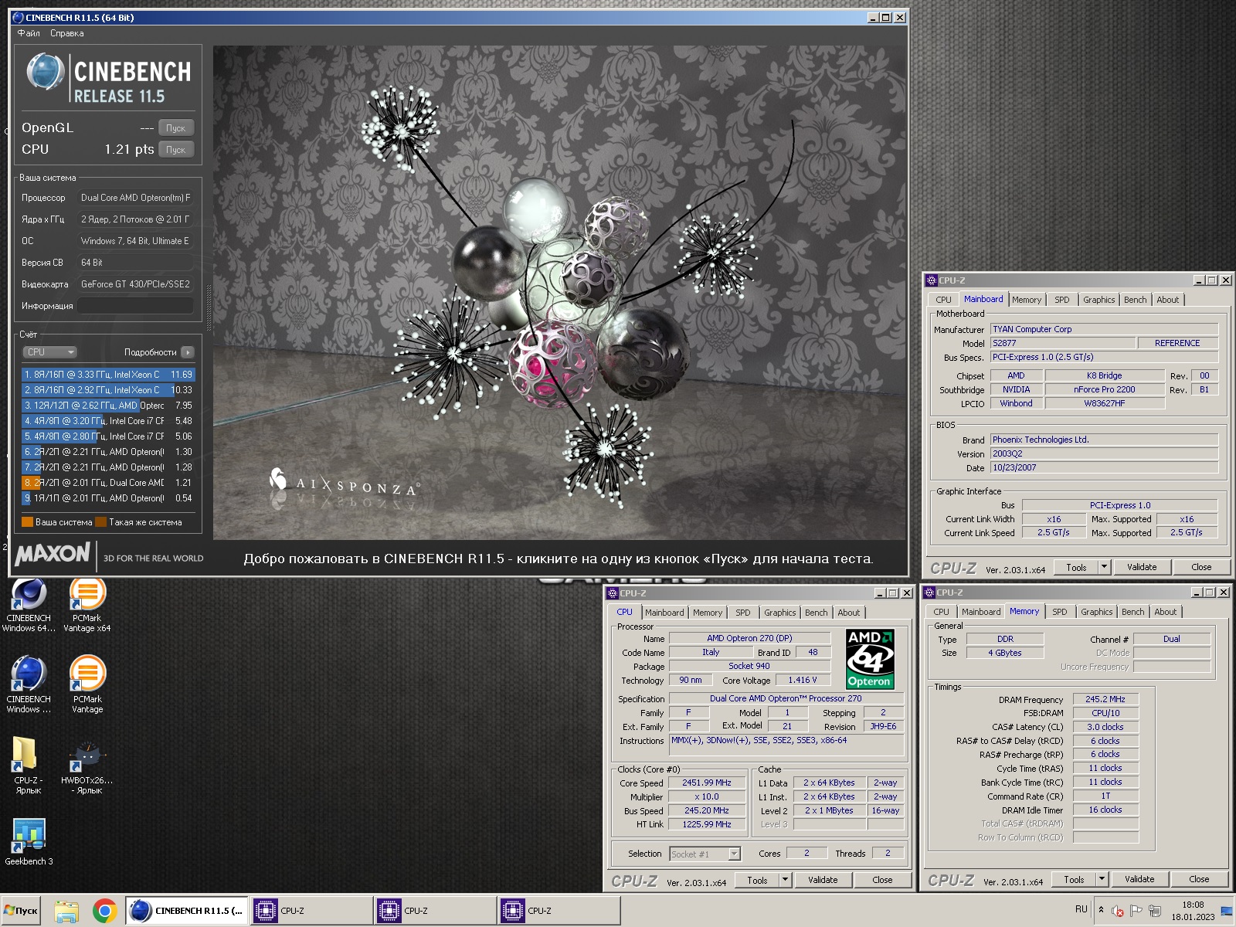The width and height of the screenshot is (1236, 927).
Task: Launch Google Chrome from the taskbar
Action: (104, 911)
